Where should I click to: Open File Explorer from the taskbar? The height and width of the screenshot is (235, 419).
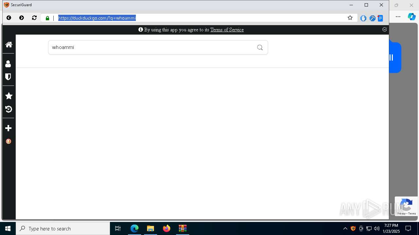(151, 228)
